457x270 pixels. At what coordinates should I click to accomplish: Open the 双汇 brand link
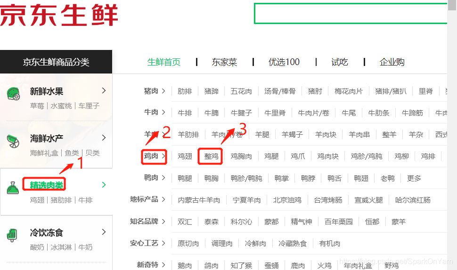click(x=185, y=221)
